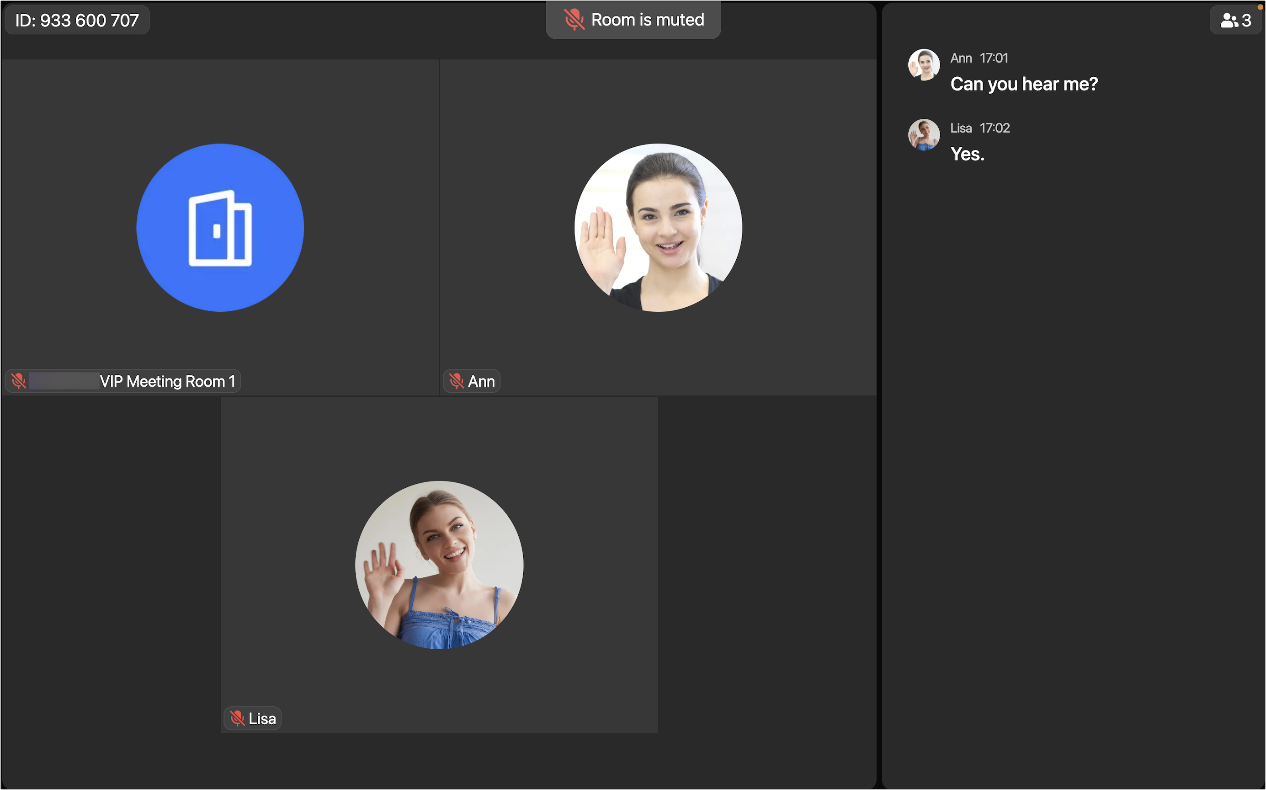Image resolution: width=1266 pixels, height=790 pixels.
Task: Click Ann's circular profile photo in her video tile
Action: (658, 227)
